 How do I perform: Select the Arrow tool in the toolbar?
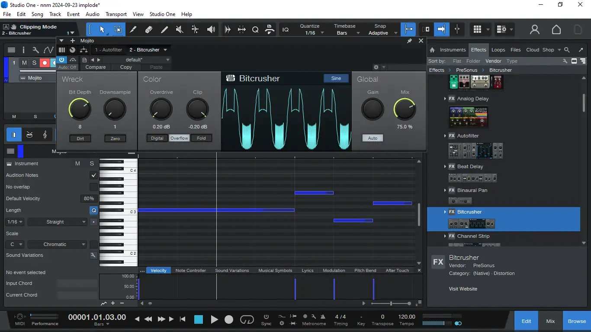click(x=102, y=29)
